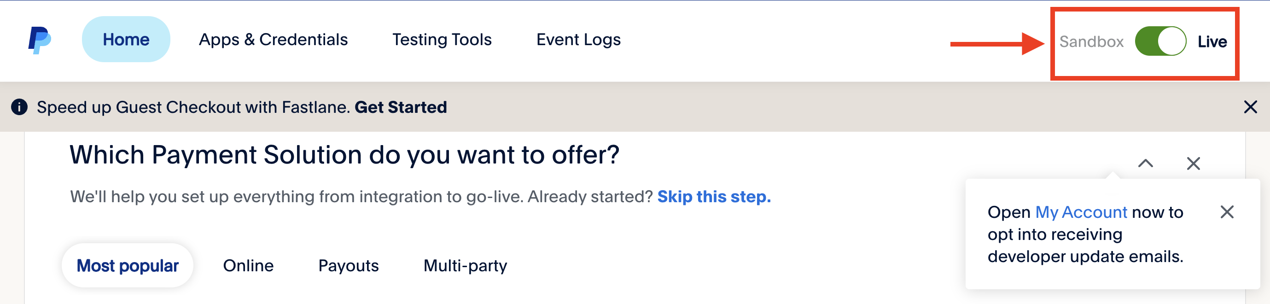View the Event Logs page
This screenshot has width=1270, height=304.
point(578,40)
